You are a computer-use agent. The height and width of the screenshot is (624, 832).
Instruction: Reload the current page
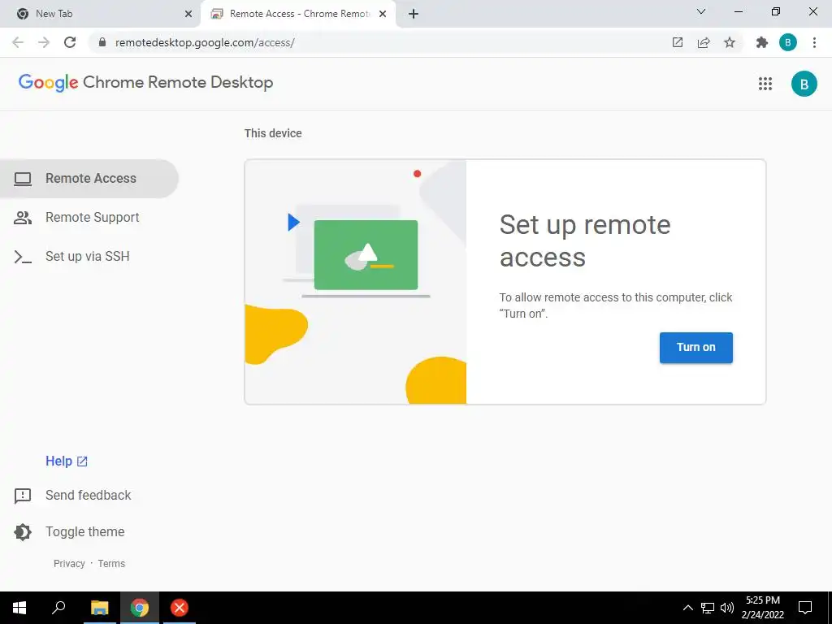[x=70, y=42]
